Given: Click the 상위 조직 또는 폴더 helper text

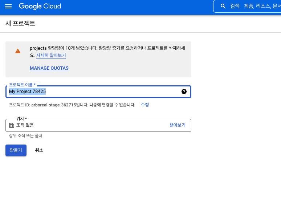Looking at the screenshot, I should tap(28, 136).
